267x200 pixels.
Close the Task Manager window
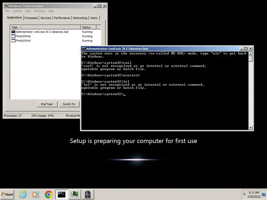(x=104, y=6)
